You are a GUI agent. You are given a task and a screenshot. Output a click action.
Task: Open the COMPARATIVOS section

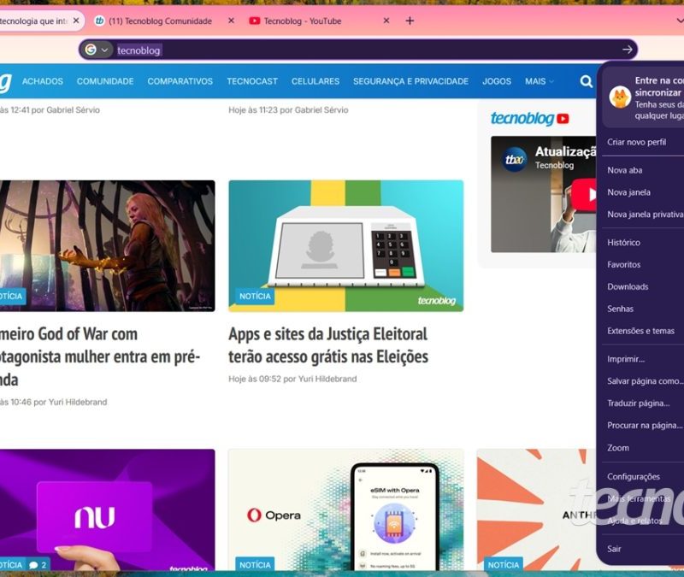180,81
